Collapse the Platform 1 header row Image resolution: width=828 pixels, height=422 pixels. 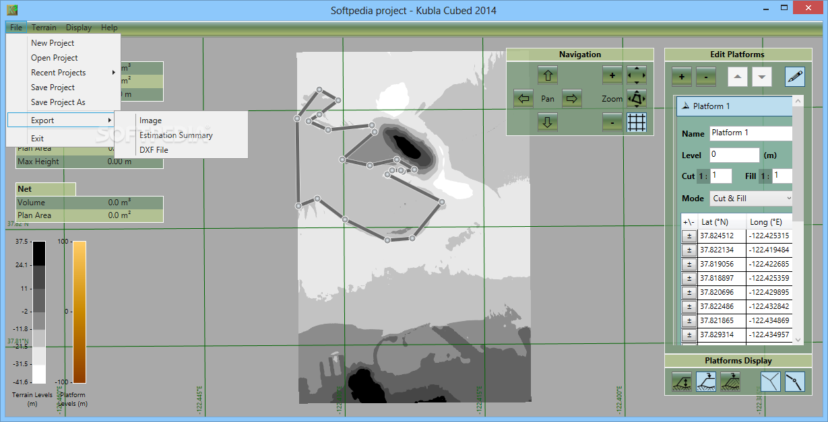pos(734,106)
